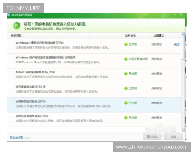
Task: Click the 完成 button
Action: (173, 137)
